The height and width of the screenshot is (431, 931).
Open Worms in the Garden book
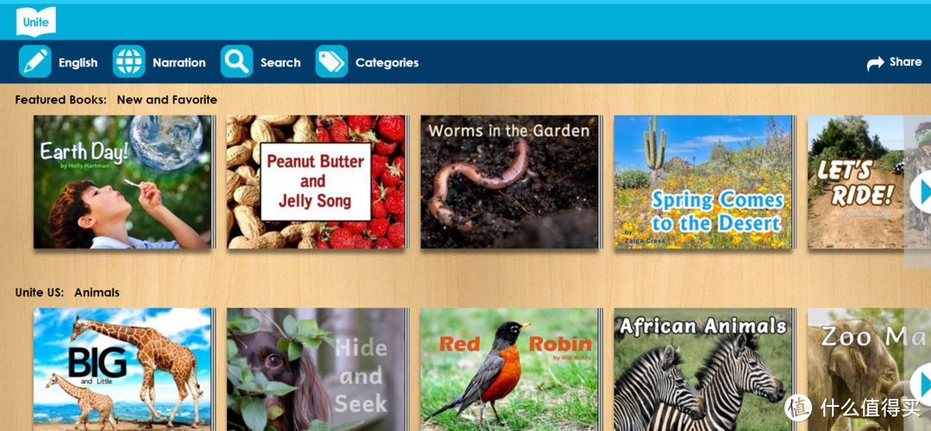[509, 182]
